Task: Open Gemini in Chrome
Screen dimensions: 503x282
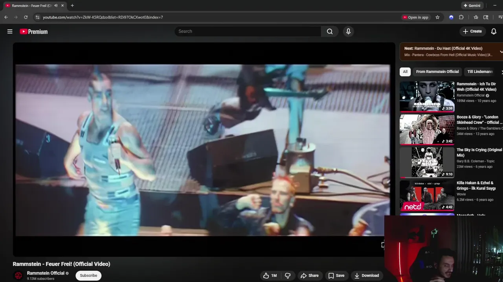Action: [x=472, y=5]
